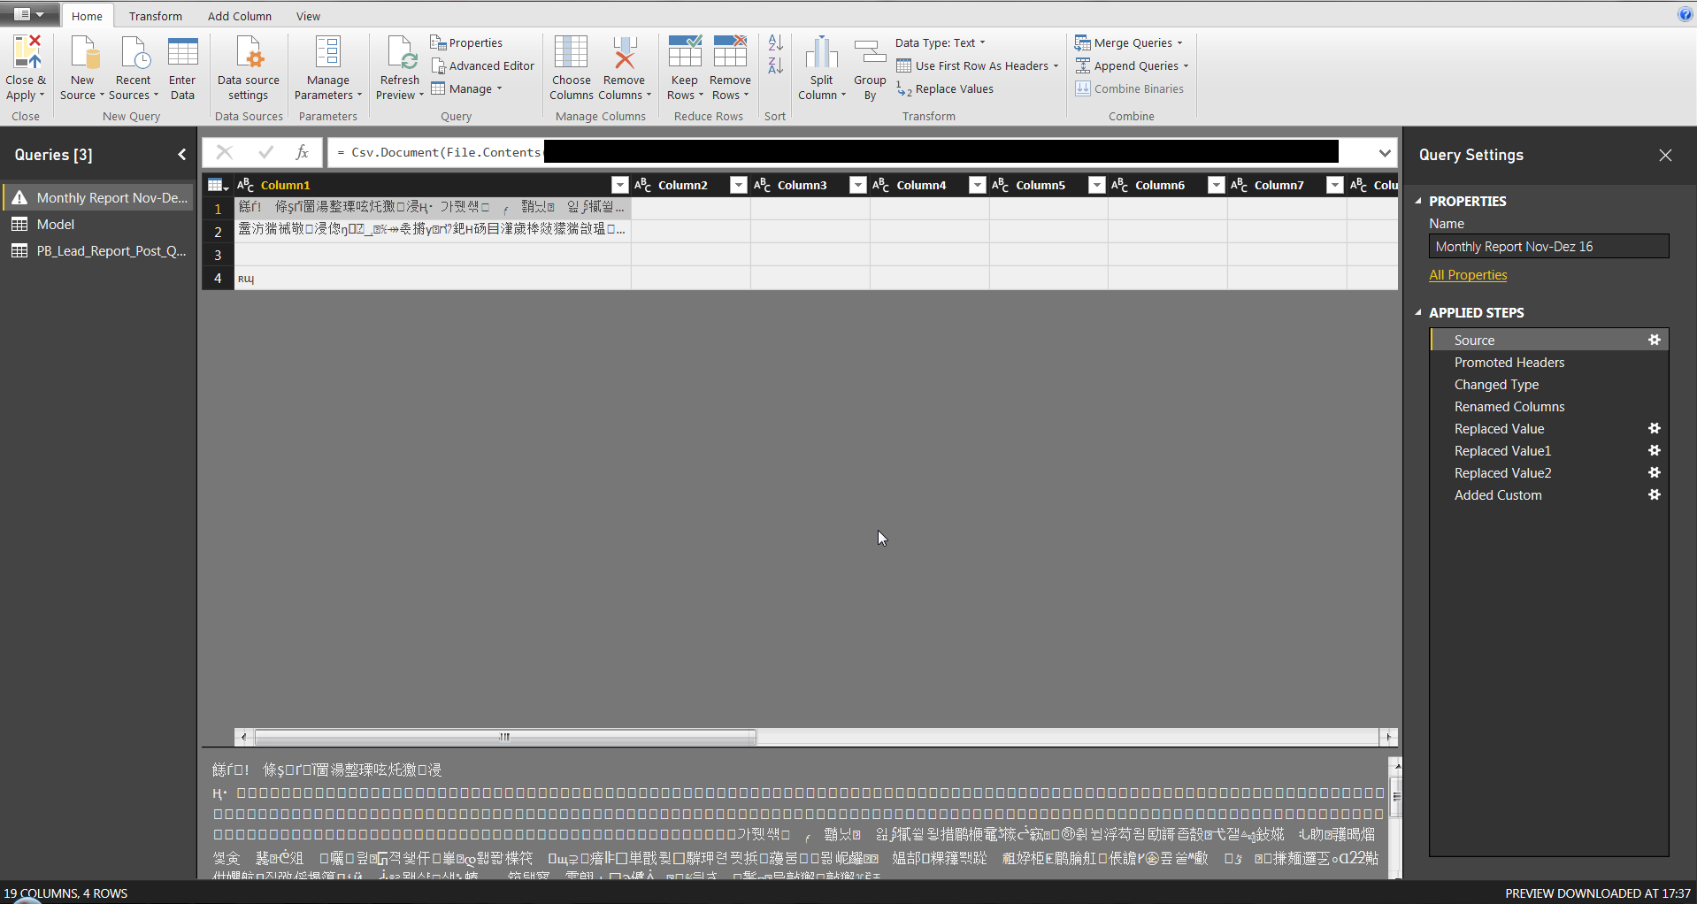Open the Advanced Editor

tap(483, 65)
